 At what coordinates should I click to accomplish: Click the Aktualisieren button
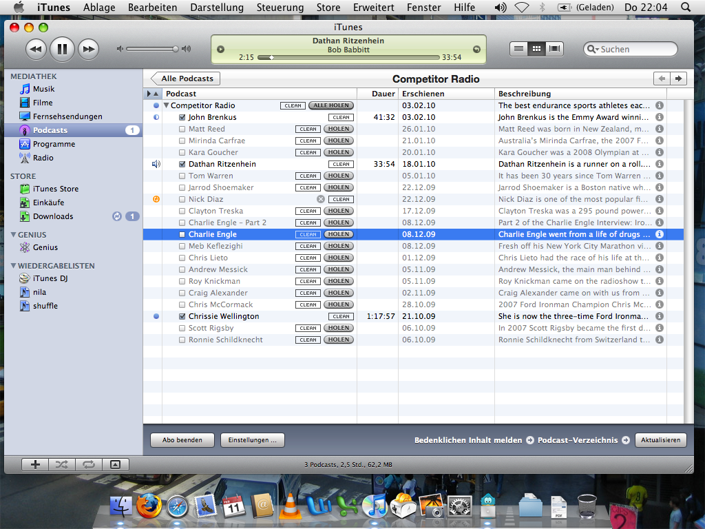(x=660, y=440)
